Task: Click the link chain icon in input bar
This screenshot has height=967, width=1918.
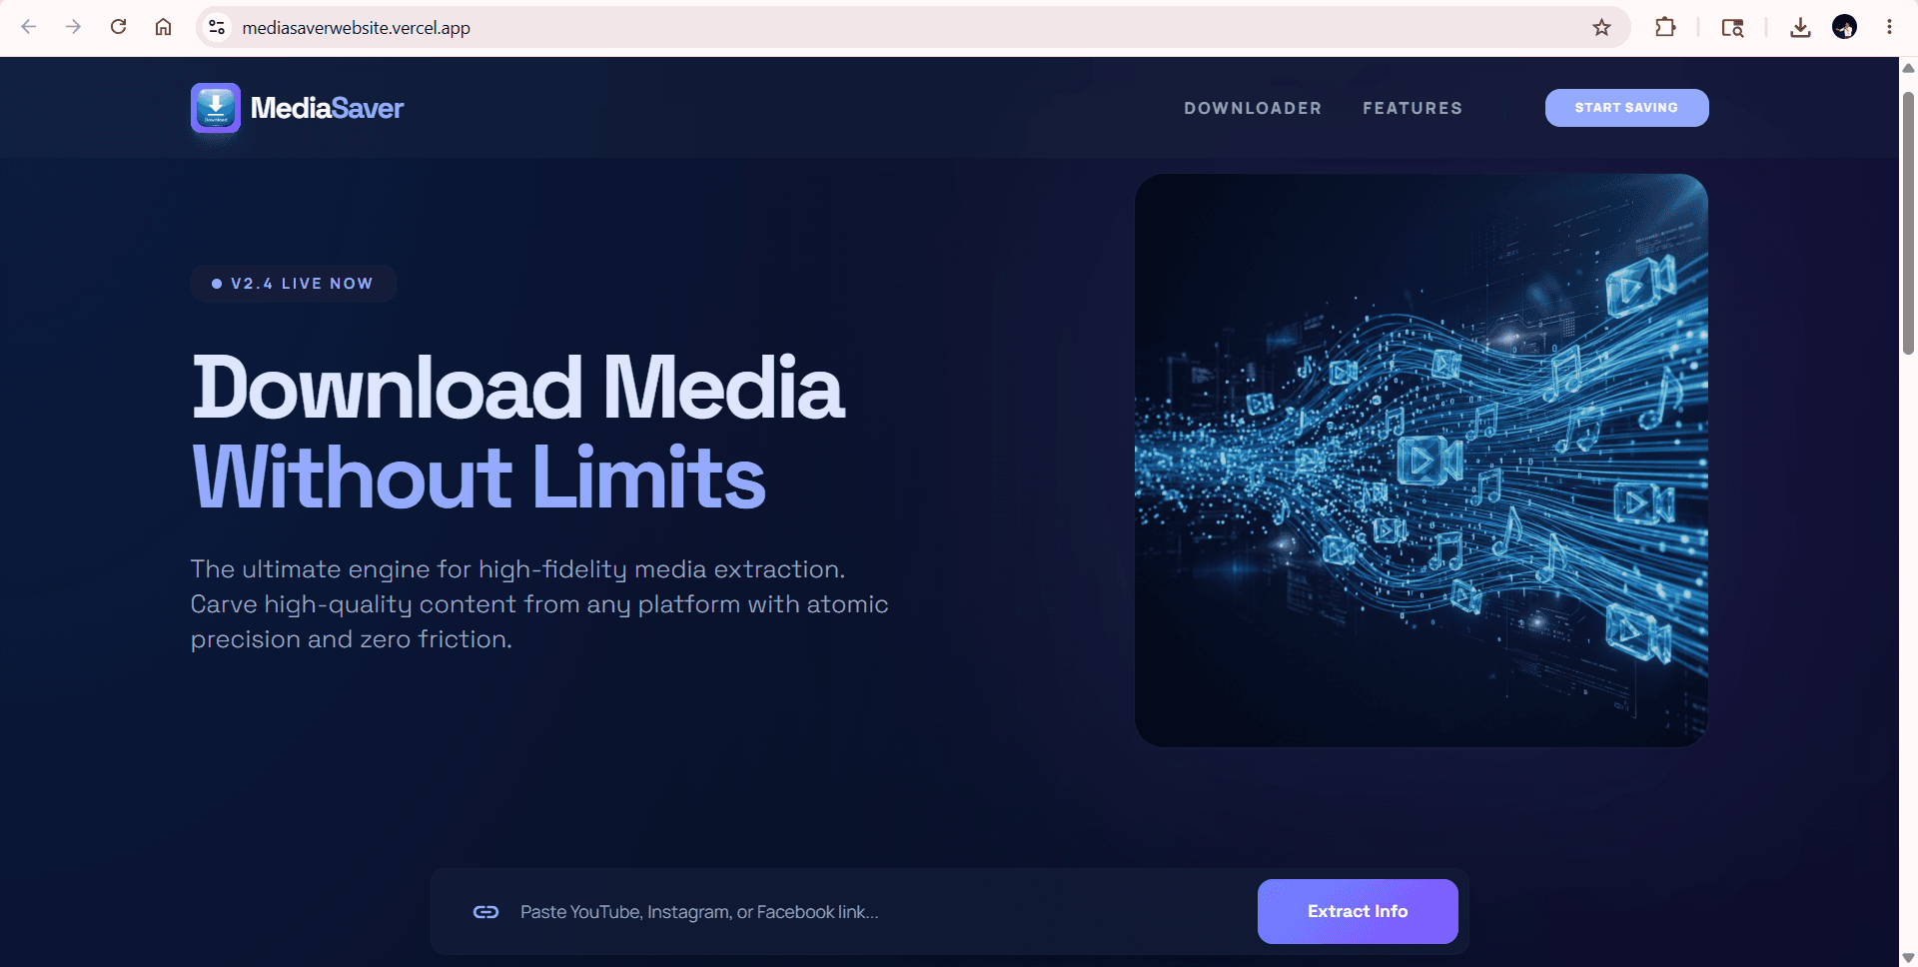Action: coord(485,912)
